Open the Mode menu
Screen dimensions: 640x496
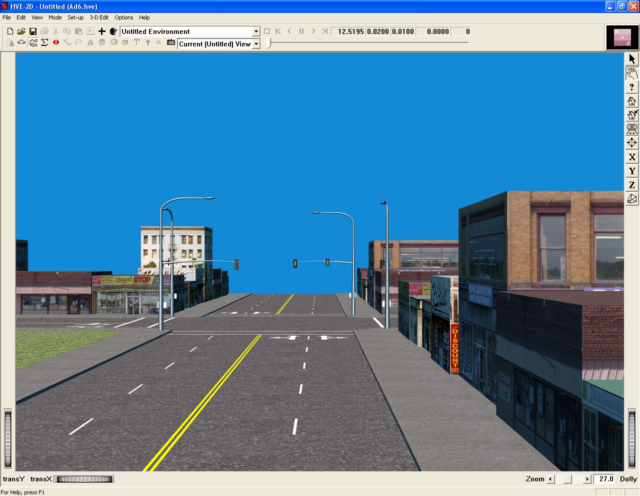(x=55, y=17)
